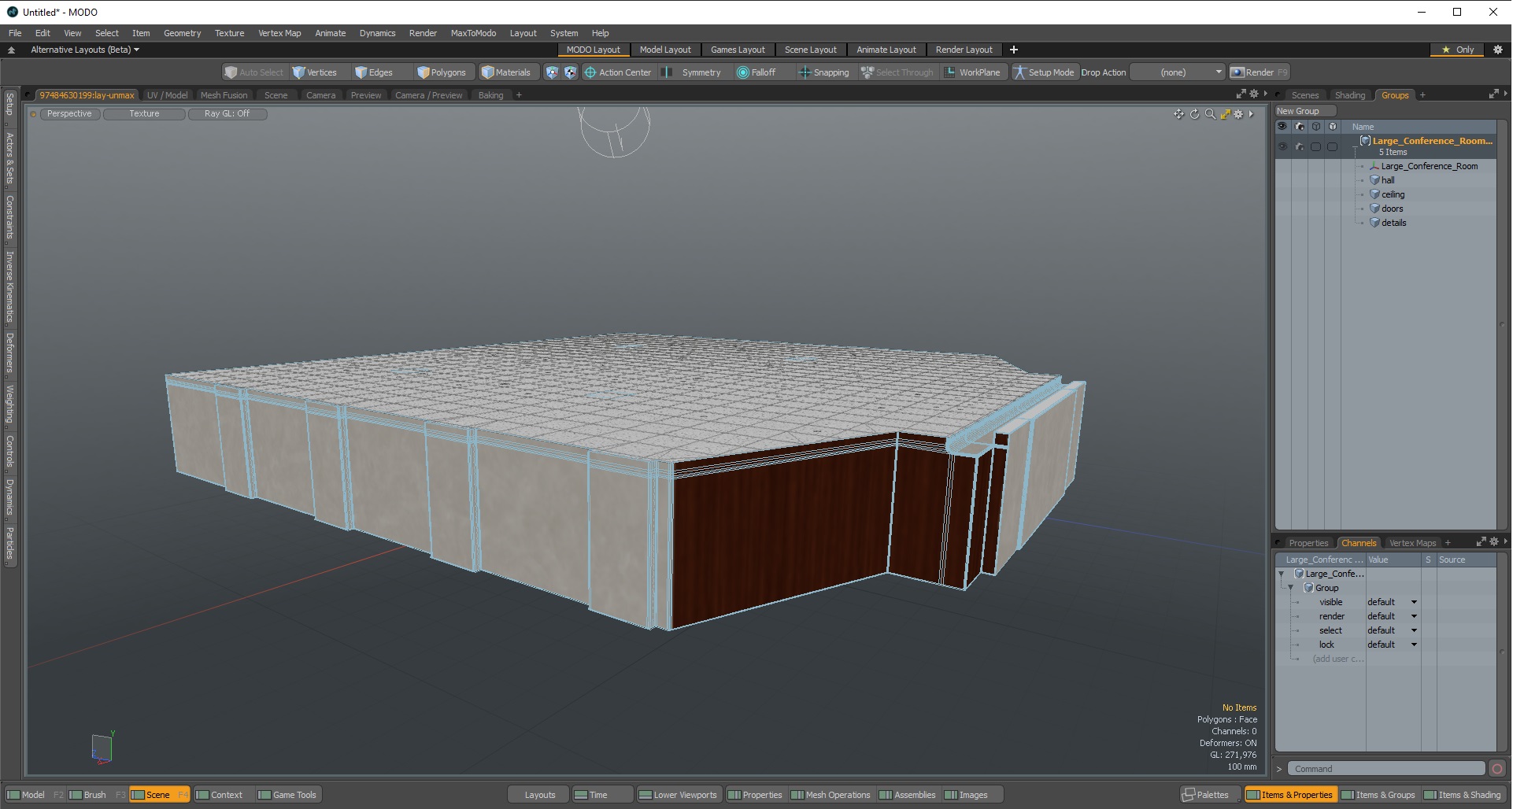The image size is (1513, 809).
Task: Click the Falloff tool icon
Action: [742, 72]
